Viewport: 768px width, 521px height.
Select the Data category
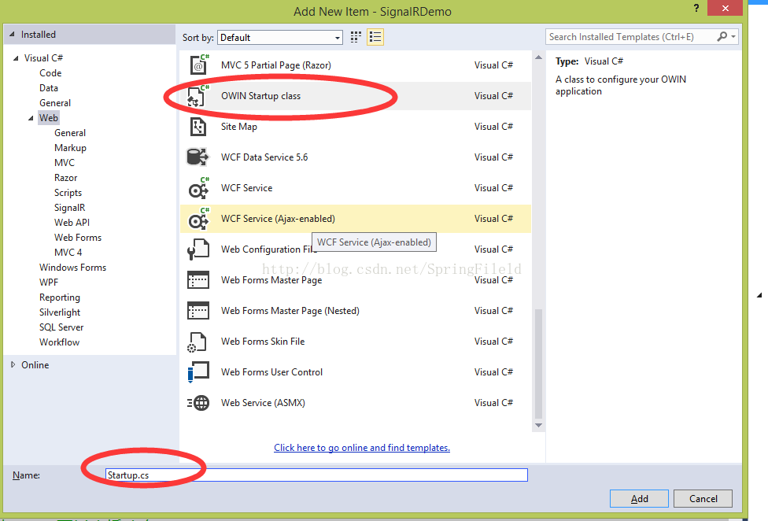click(49, 88)
